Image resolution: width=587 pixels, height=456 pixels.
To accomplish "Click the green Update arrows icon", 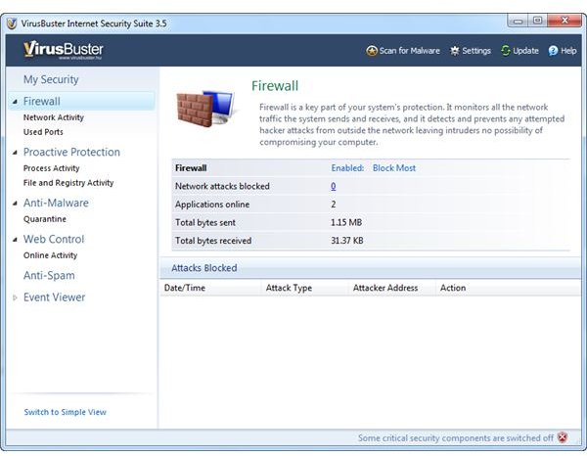I will [x=506, y=51].
